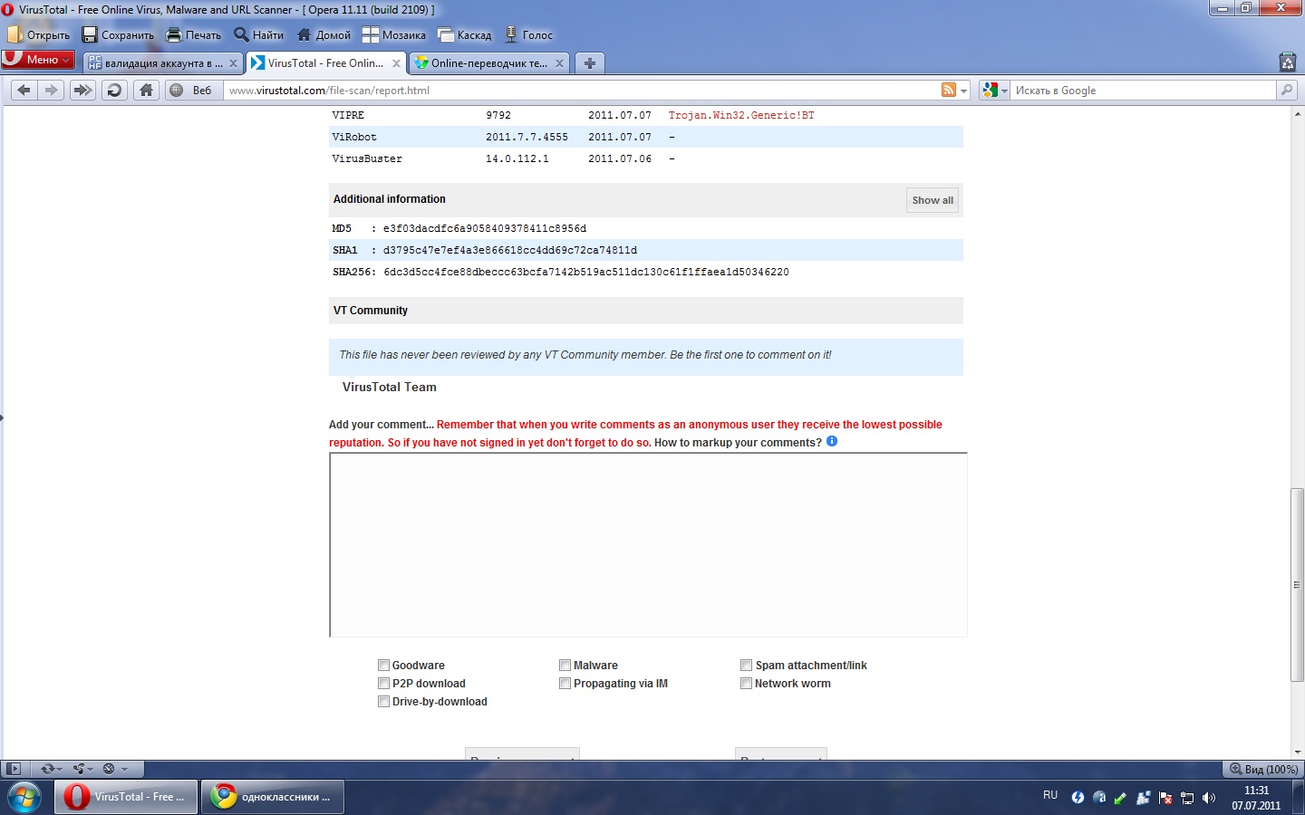Reload the page with the refresh button
Screen dimensions: 1305x815
(114, 90)
